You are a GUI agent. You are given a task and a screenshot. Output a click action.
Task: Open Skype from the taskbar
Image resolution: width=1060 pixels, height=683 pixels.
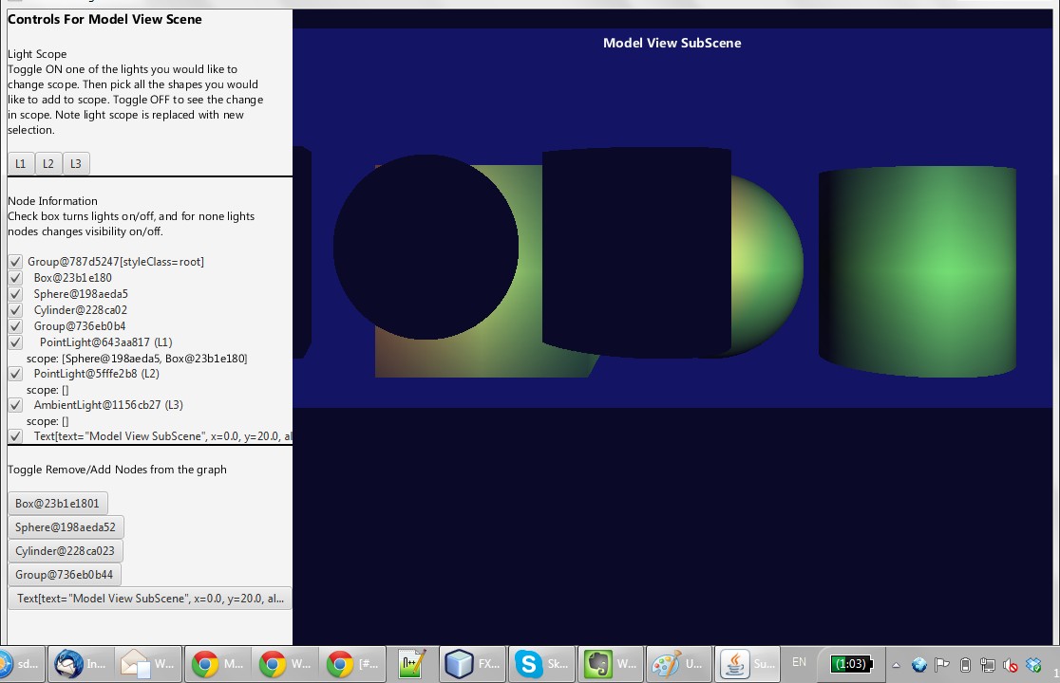click(542, 664)
